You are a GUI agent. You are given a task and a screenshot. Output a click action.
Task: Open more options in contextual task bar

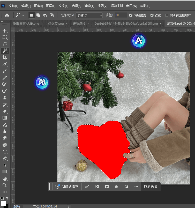(x=136, y=187)
